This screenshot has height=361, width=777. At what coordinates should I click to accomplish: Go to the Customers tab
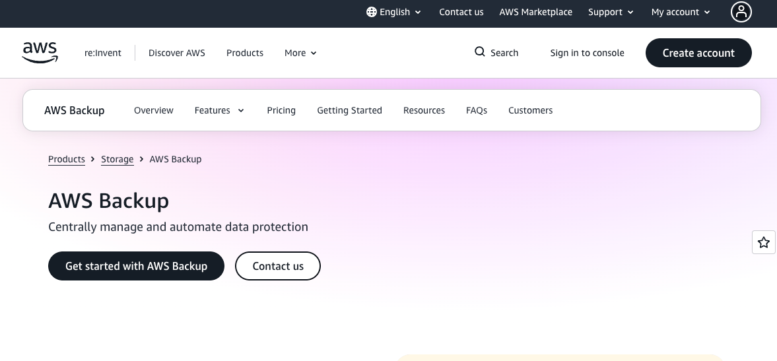pyautogui.click(x=530, y=110)
